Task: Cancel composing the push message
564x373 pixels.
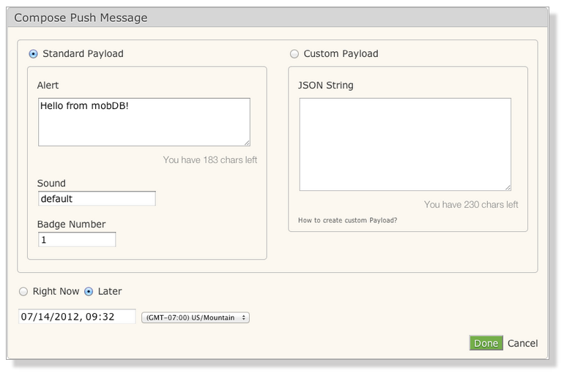Action: click(x=523, y=343)
